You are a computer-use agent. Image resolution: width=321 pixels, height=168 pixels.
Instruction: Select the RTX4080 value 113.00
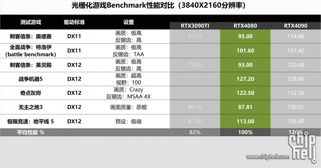[x=245, y=121]
